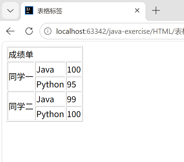
Task: Click the 同学二 table cell
Action: point(21,106)
